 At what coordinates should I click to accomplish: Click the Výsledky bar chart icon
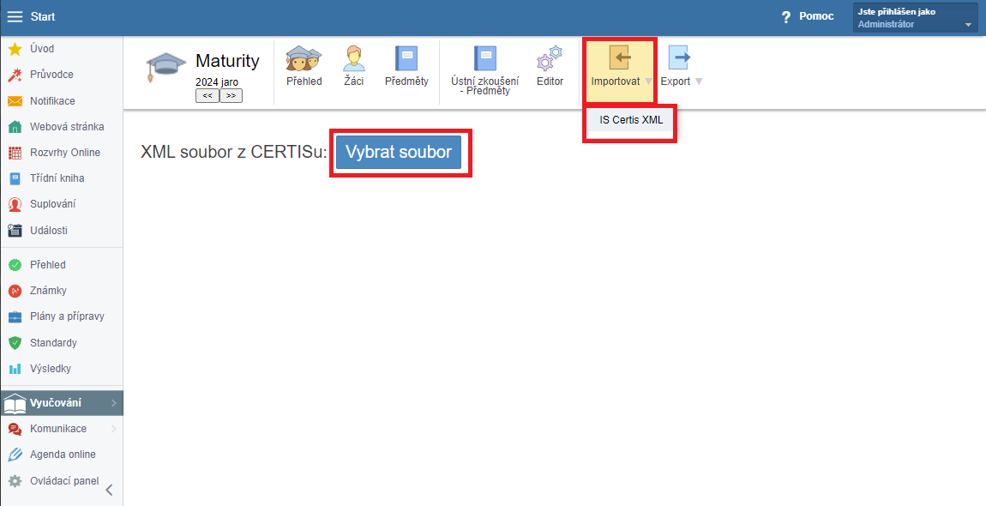click(15, 369)
